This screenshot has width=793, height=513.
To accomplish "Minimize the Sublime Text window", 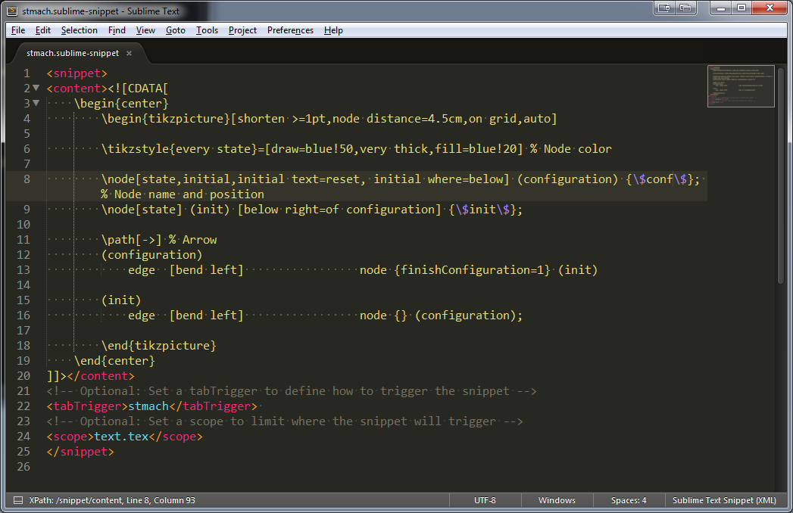I will point(719,8).
